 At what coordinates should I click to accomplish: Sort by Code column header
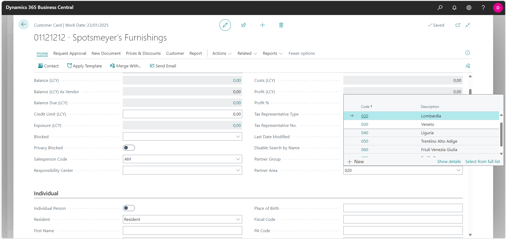pyautogui.click(x=367, y=107)
